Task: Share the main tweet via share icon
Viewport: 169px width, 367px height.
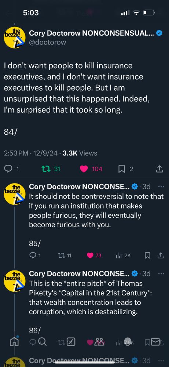Action: [159, 169]
